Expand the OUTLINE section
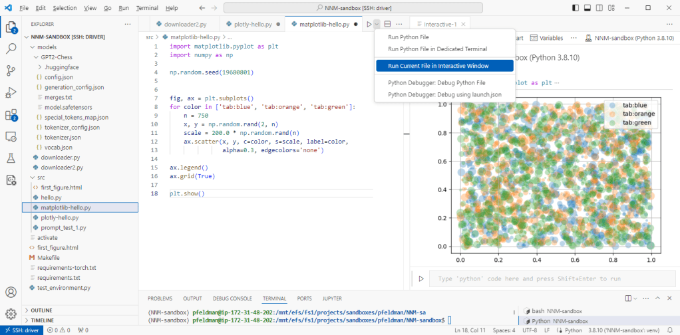The height and width of the screenshot is (335, 680). (x=41, y=310)
